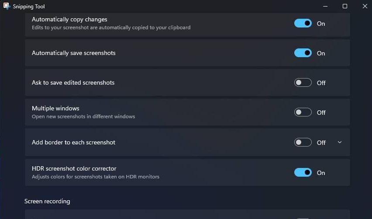Click the Add border to each screenshot label
The image size is (372, 219).
coord(73,142)
